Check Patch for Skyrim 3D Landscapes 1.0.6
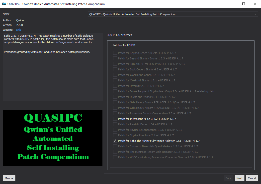261x184 pixels. [115, 130]
